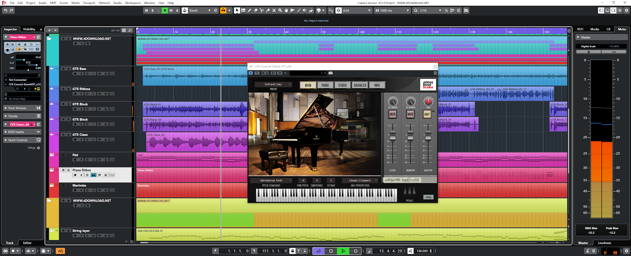The image size is (631, 256).
Task: Mute the GTR Bass track
Action: coord(63,69)
